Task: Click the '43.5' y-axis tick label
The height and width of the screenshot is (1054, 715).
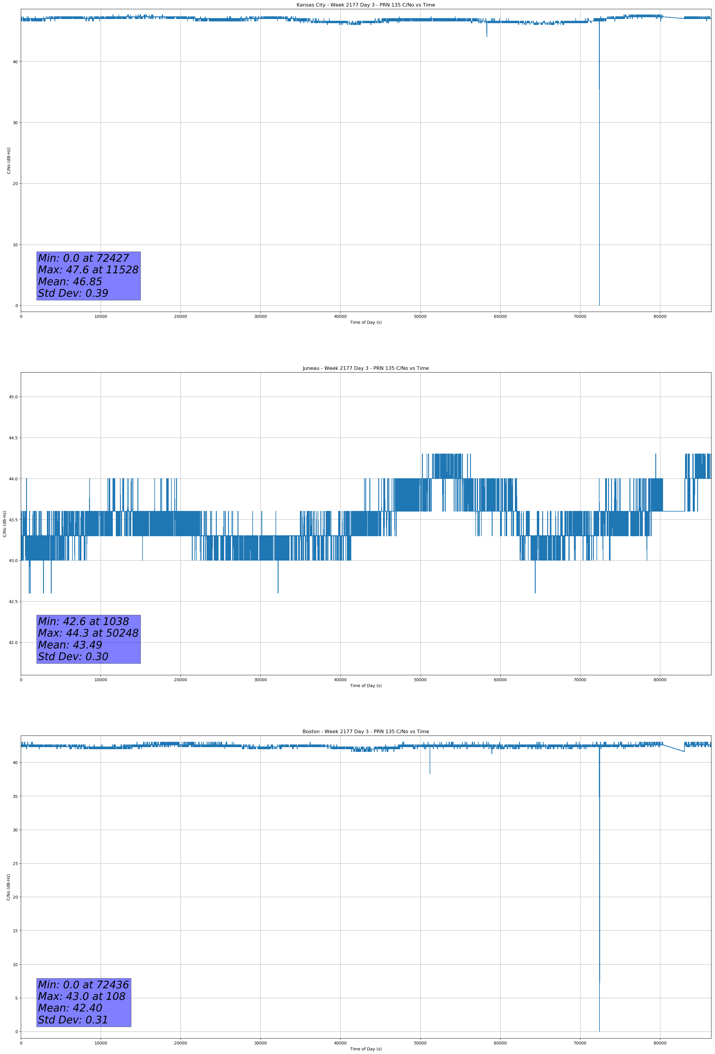Action: click(13, 520)
